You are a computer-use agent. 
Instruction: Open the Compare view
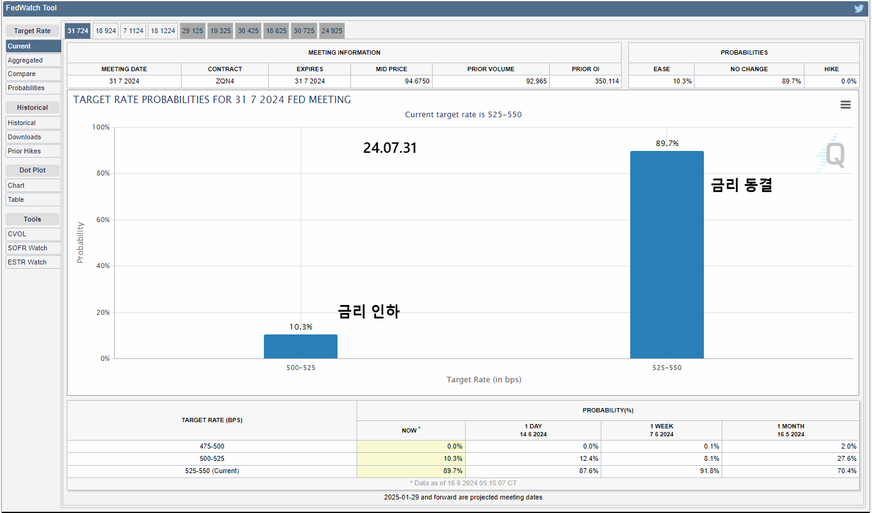33,74
